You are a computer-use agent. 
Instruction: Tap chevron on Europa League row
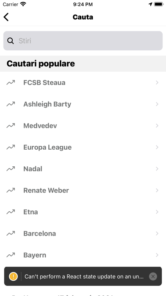tap(157, 147)
